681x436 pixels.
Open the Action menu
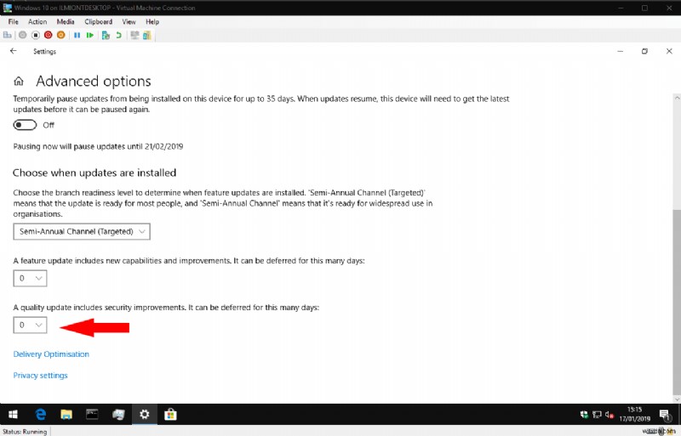pos(37,22)
